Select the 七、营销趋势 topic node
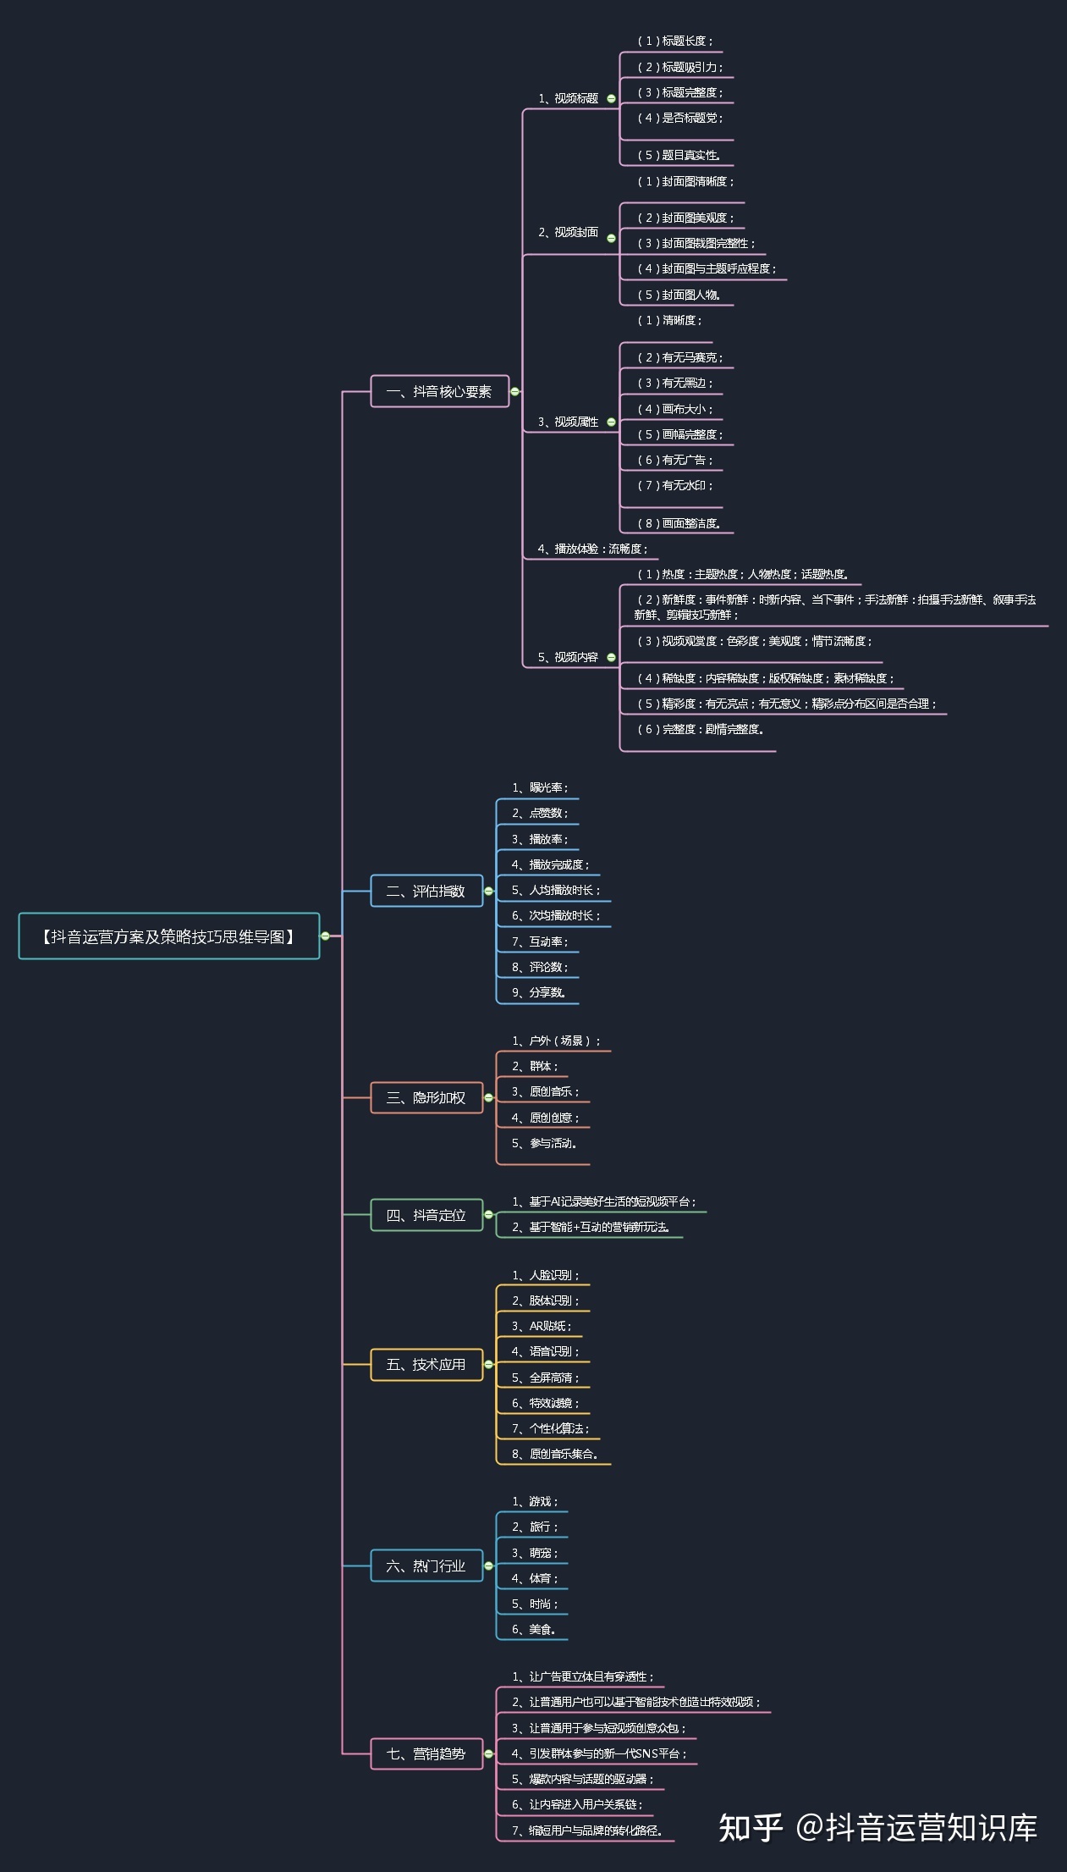 (426, 1753)
